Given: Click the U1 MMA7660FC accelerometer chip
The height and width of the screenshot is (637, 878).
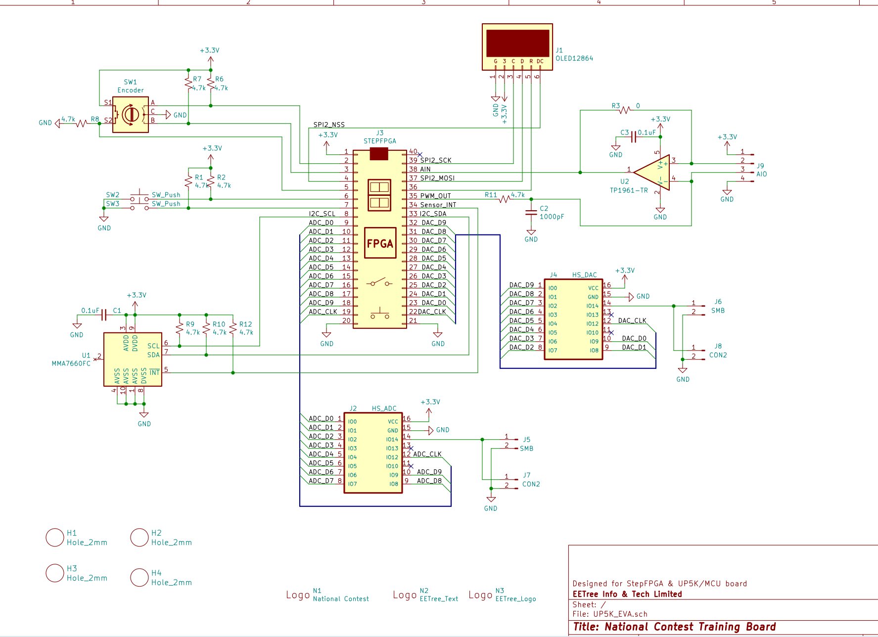Looking at the screenshot, I should click(133, 359).
